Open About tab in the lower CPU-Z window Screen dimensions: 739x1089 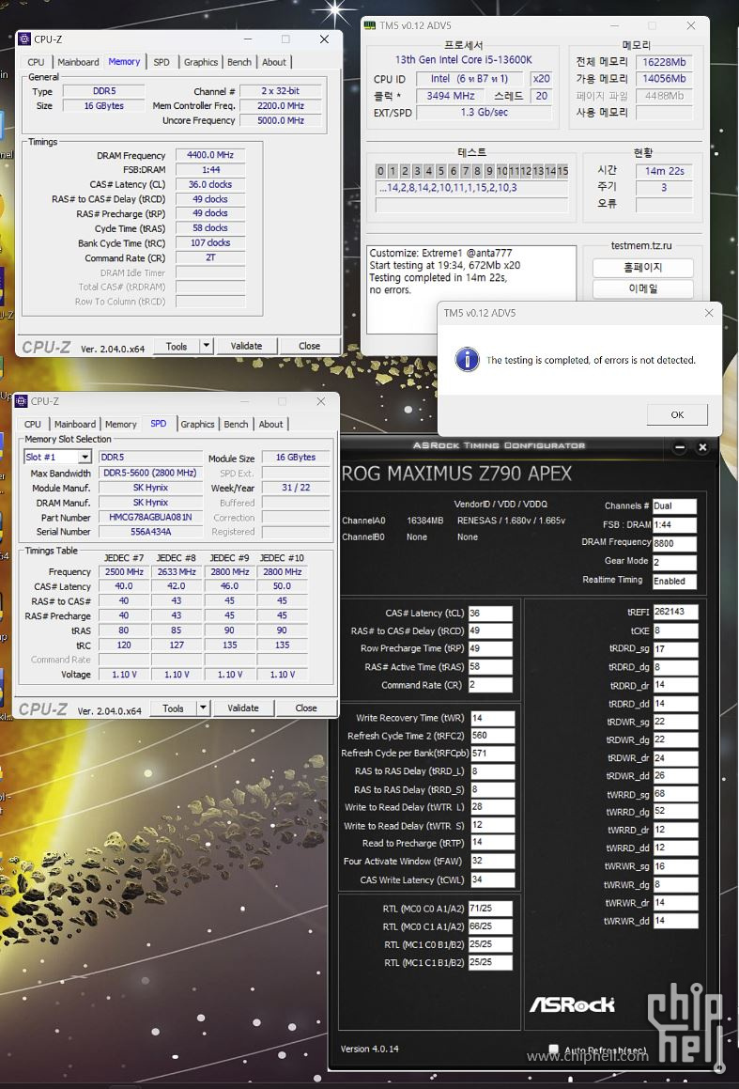point(270,425)
